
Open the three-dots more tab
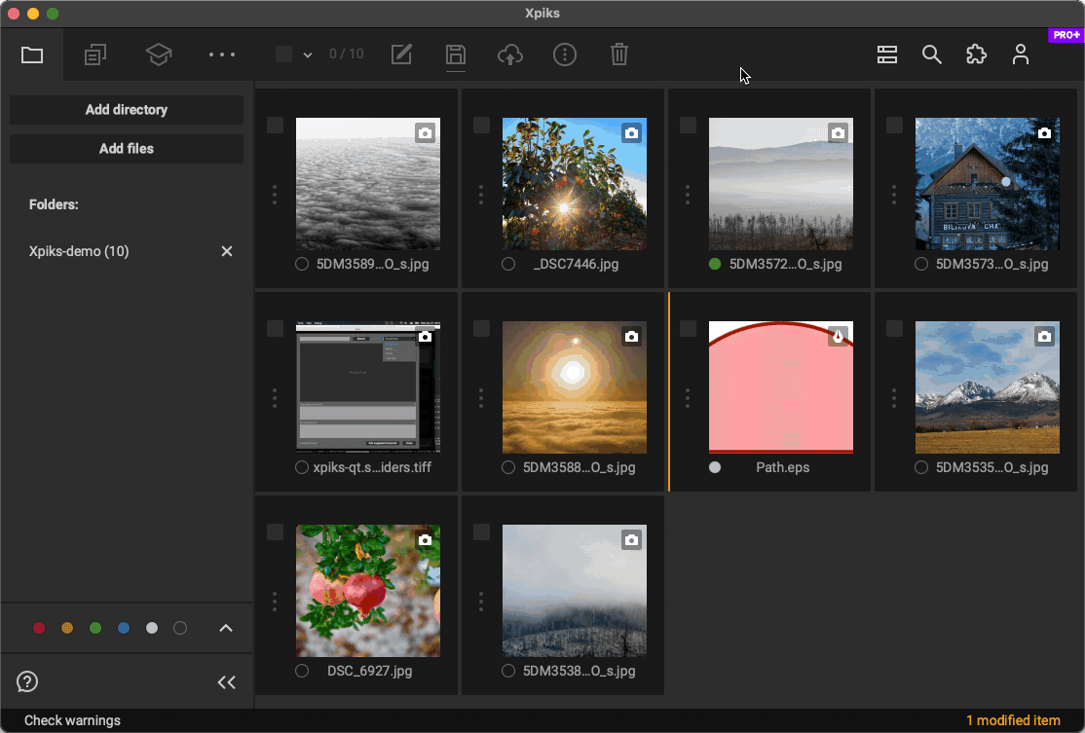[222, 55]
